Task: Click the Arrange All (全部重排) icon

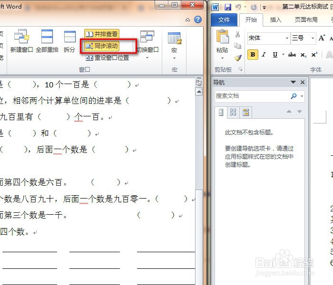Action: tap(47, 36)
